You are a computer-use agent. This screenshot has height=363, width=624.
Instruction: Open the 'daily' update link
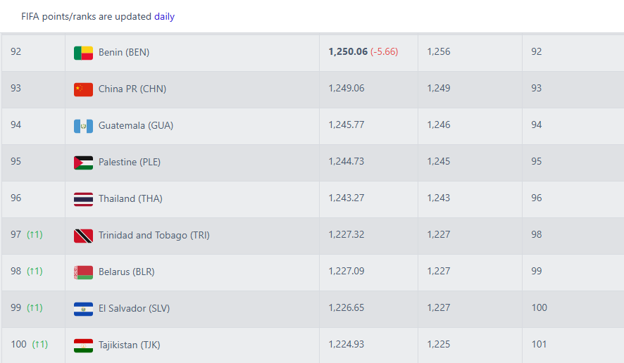coord(164,16)
